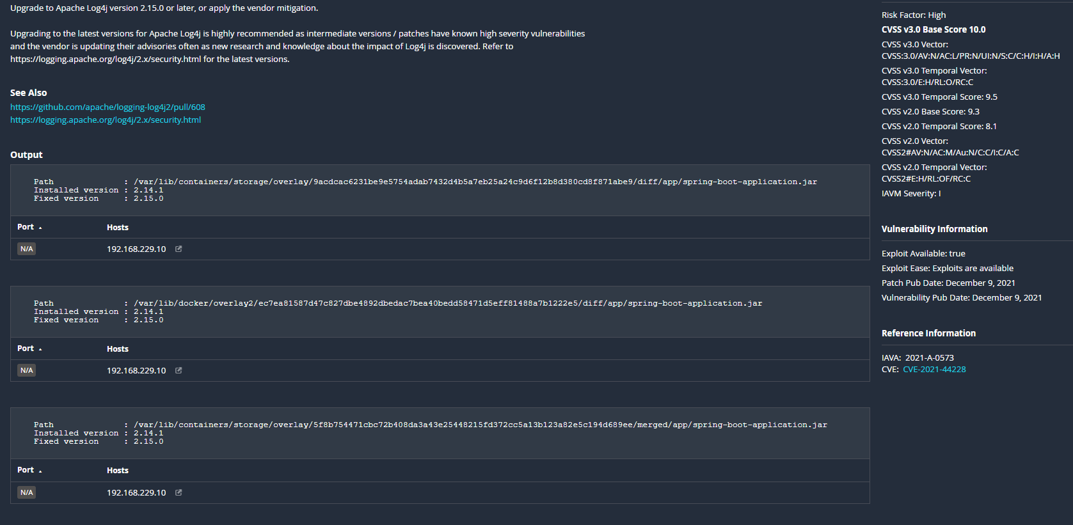Follow the CVE-2021-44228 reference link
Image resolution: width=1073 pixels, height=525 pixels.
934,369
